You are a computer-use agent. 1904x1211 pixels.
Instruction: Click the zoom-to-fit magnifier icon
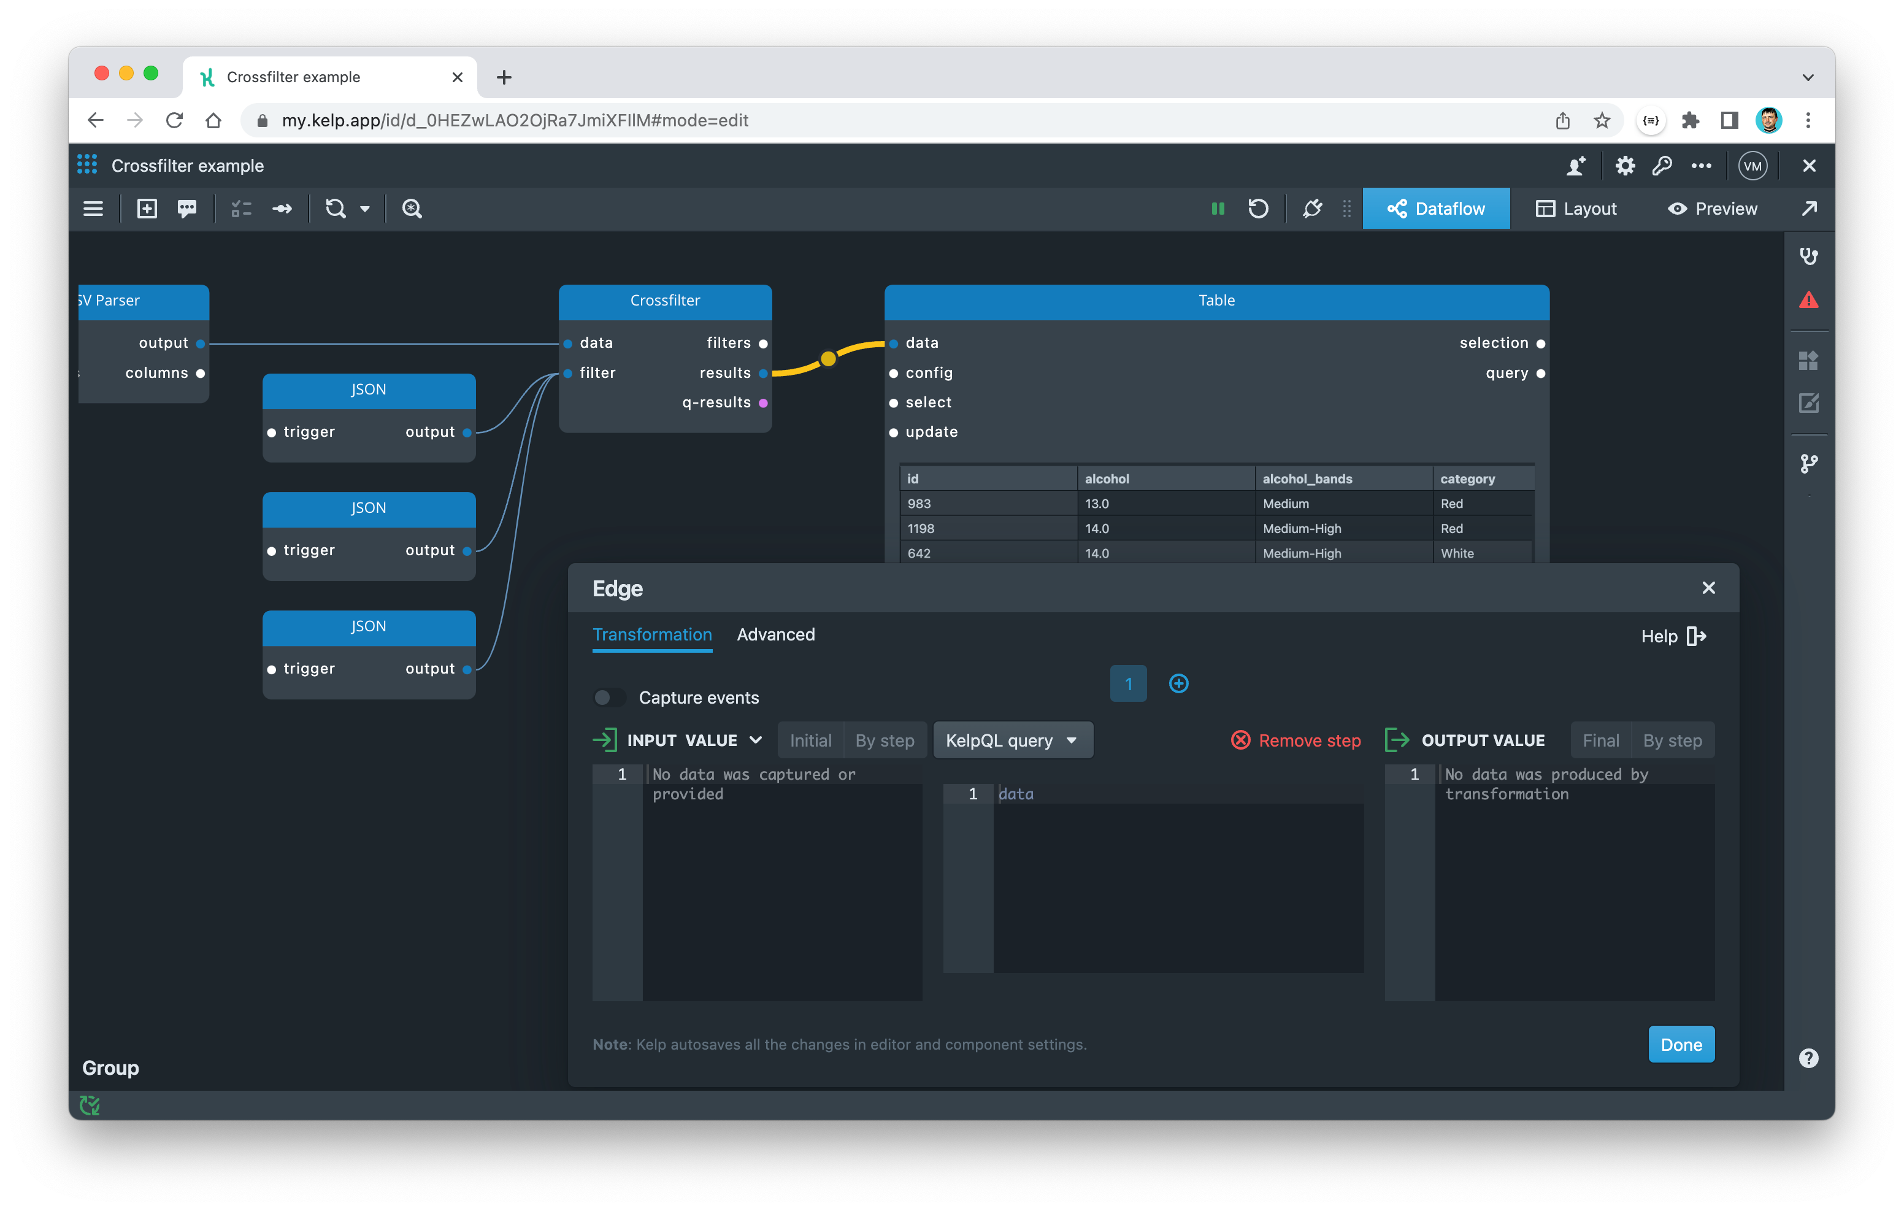[x=412, y=209]
